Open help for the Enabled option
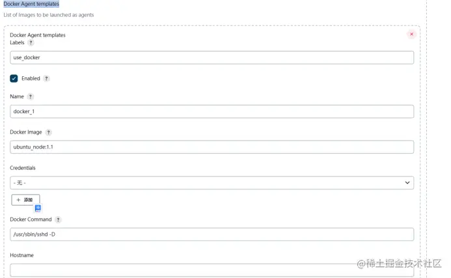Viewport: 451px width, 278px height. 46,79
